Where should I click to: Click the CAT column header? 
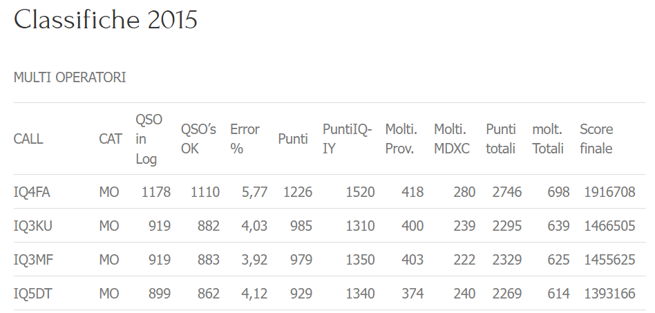(111, 139)
